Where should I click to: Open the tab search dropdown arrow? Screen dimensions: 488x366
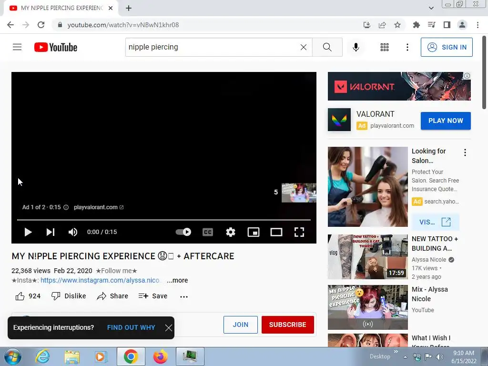pos(431,8)
